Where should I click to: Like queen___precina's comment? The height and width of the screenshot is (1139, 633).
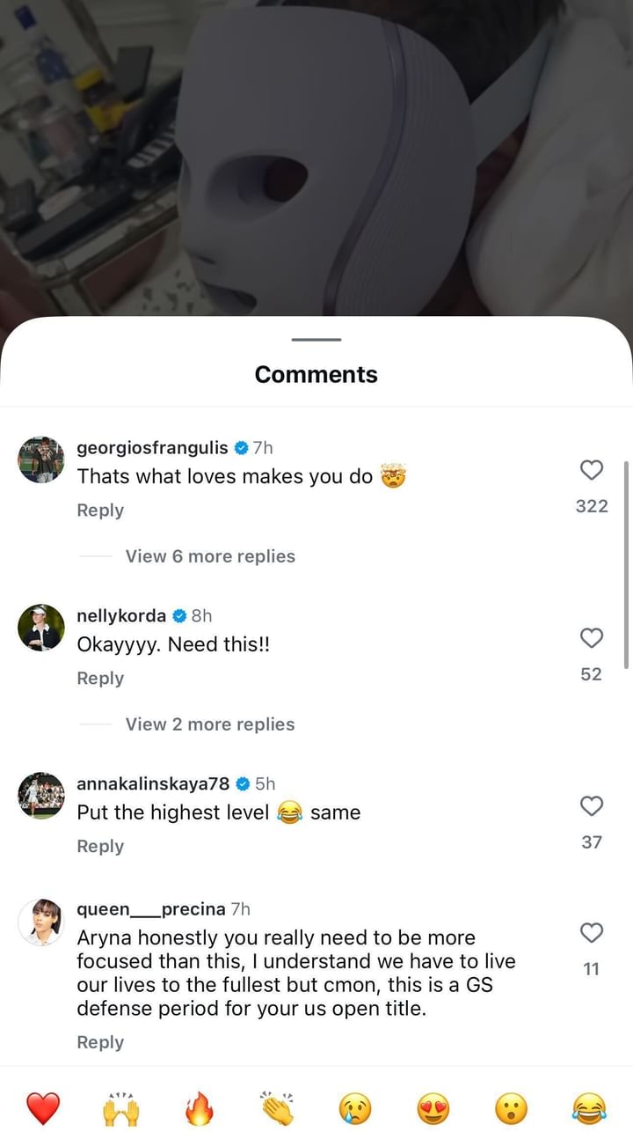click(x=592, y=932)
